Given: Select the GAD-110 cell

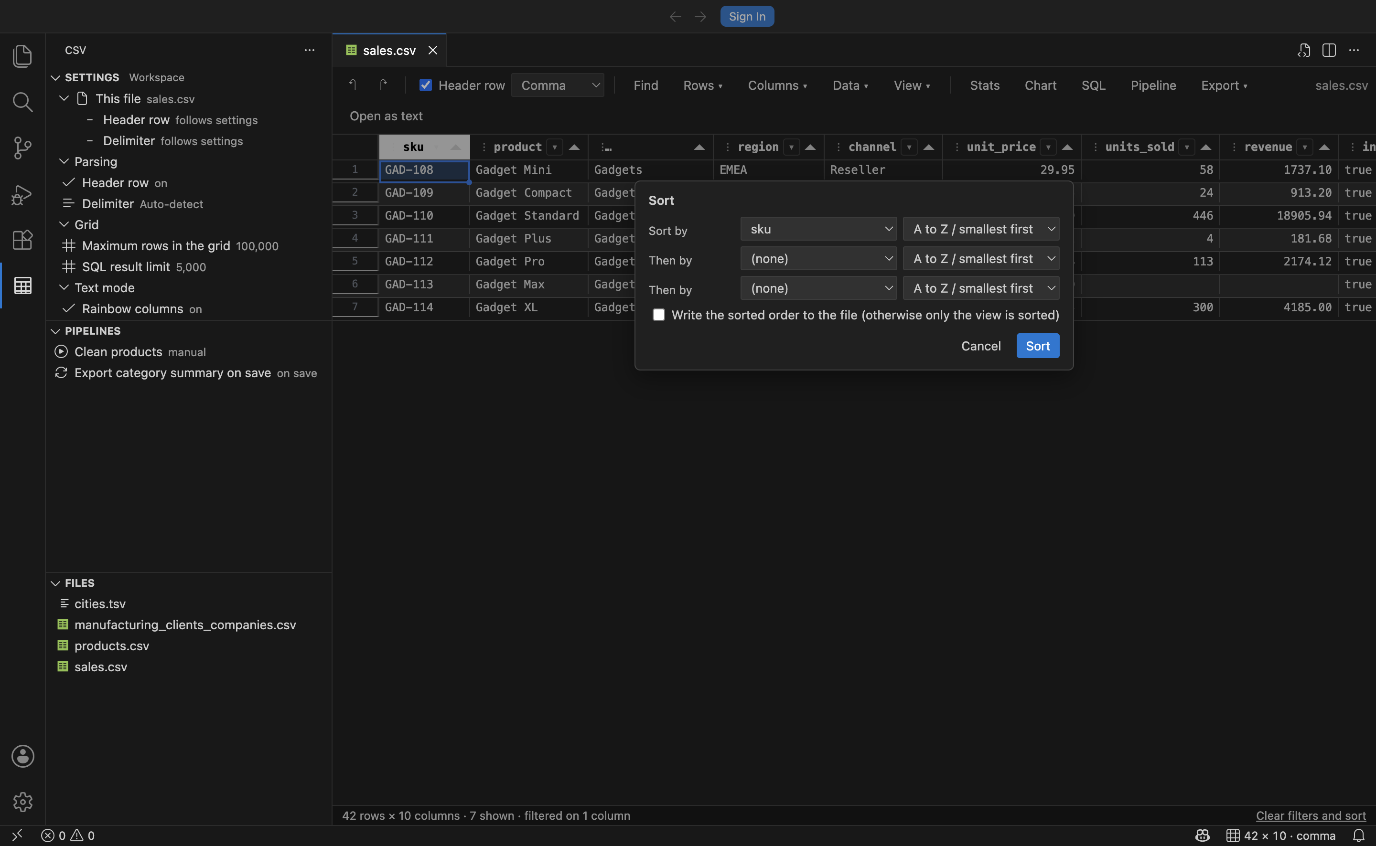Looking at the screenshot, I should pos(424,215).
